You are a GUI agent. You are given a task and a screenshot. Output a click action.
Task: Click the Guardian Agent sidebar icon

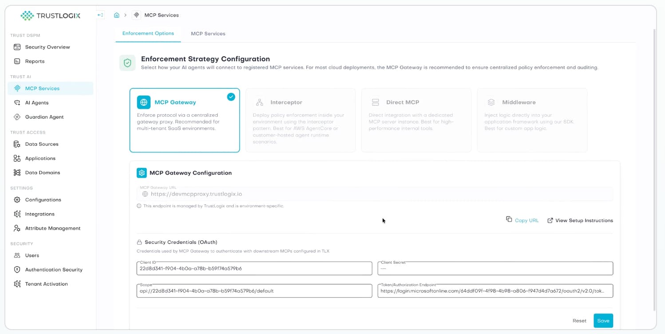click(17, 117)
